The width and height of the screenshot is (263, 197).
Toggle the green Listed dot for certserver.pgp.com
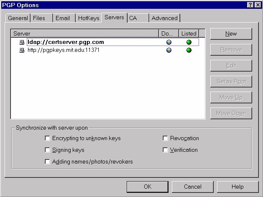[x=189, y=42]
